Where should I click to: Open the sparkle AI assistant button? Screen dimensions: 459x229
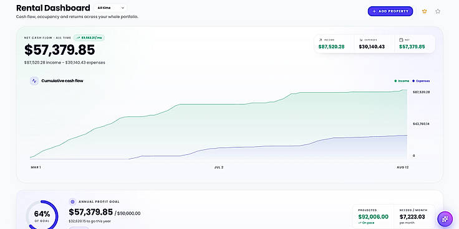(445, 219)
